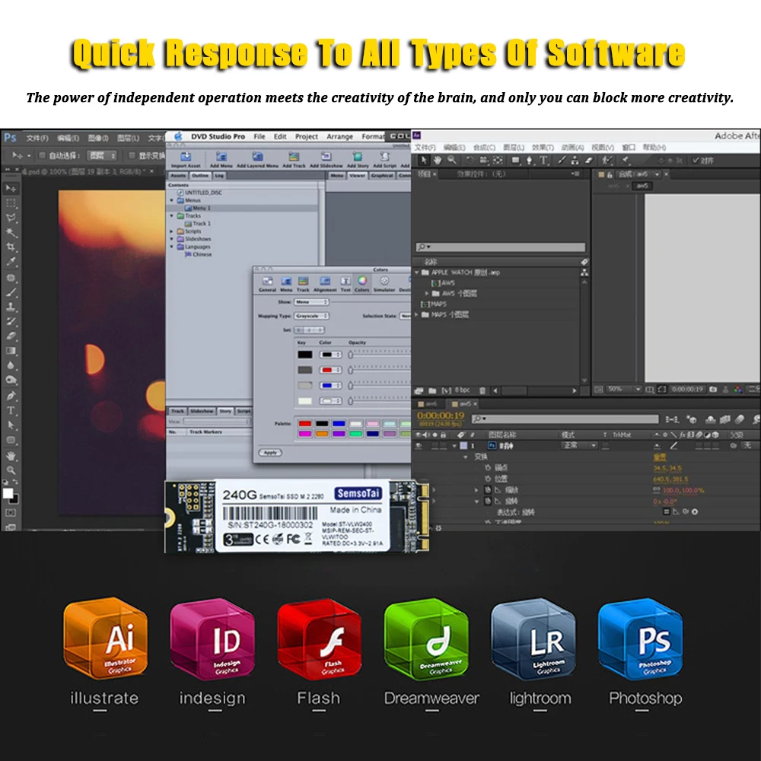Select the Pen tool in After Effects toolbar
This screenshot has height=761, width=761.
(x=530, y=160)
